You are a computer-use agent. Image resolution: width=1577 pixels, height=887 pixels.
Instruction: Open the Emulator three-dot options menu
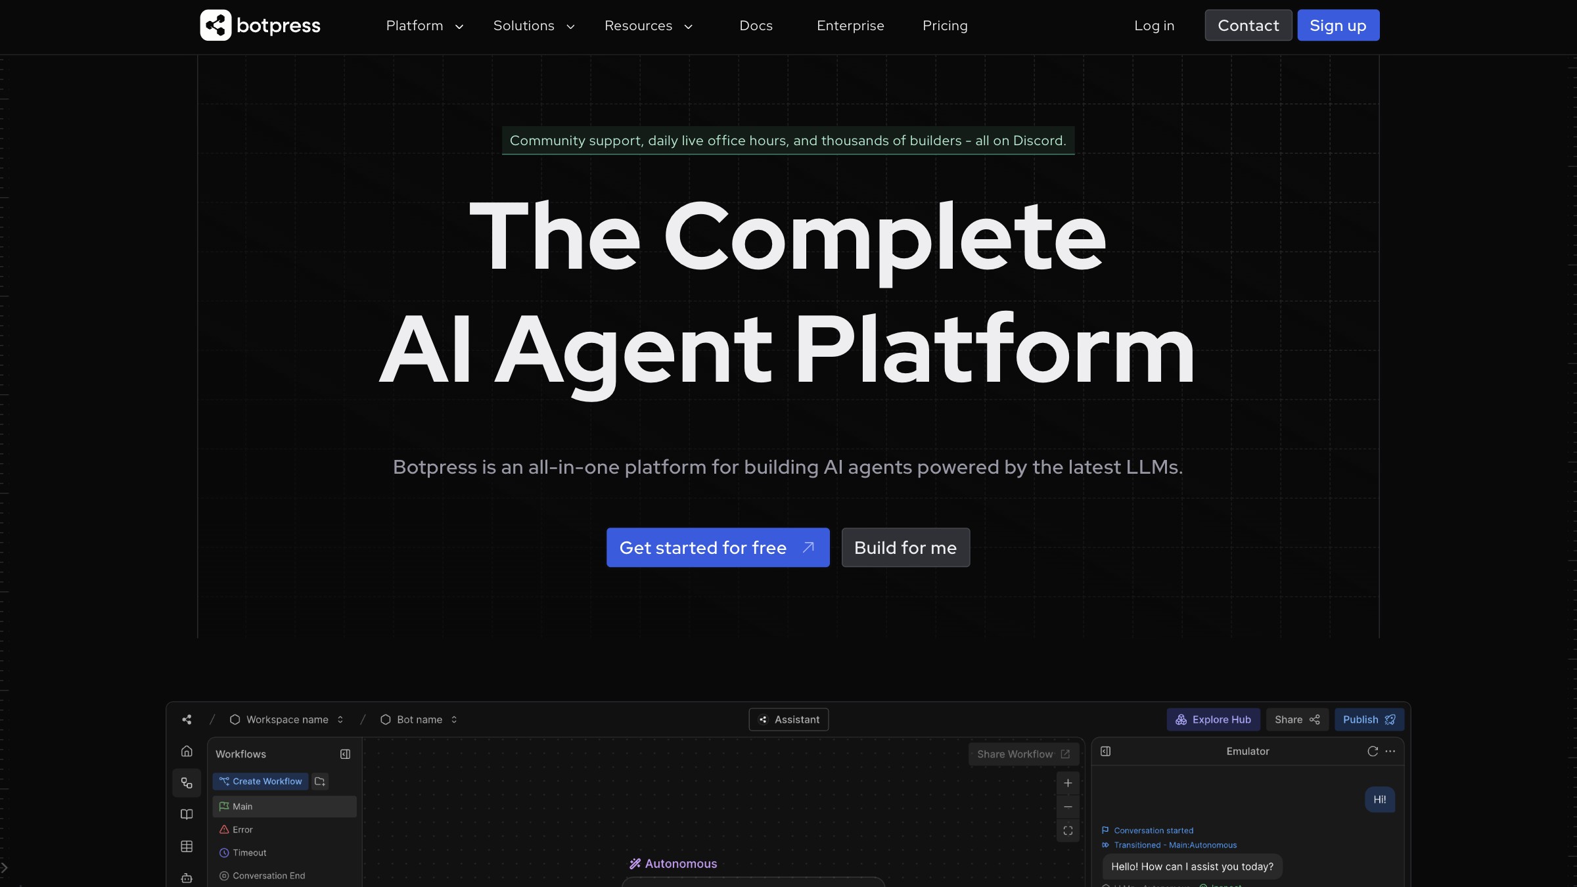coord(1390,751)
